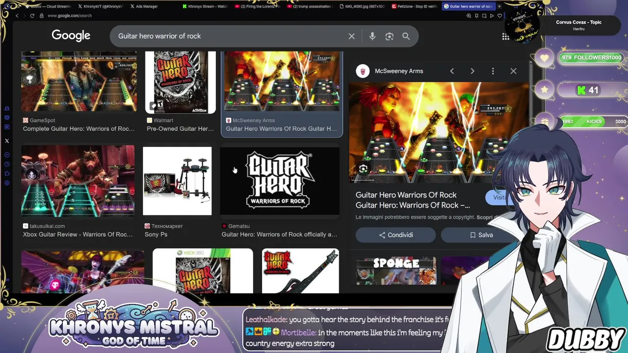
Task: Go forward in browser history
Action: [x=25, y=16]
